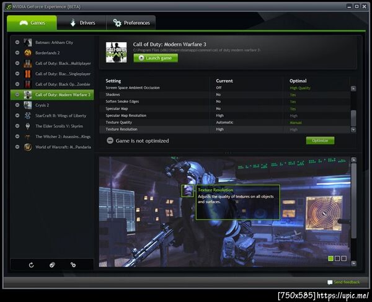372x302 pixels.
Task: Click the refresh games icon
Action: click(32, 265)
